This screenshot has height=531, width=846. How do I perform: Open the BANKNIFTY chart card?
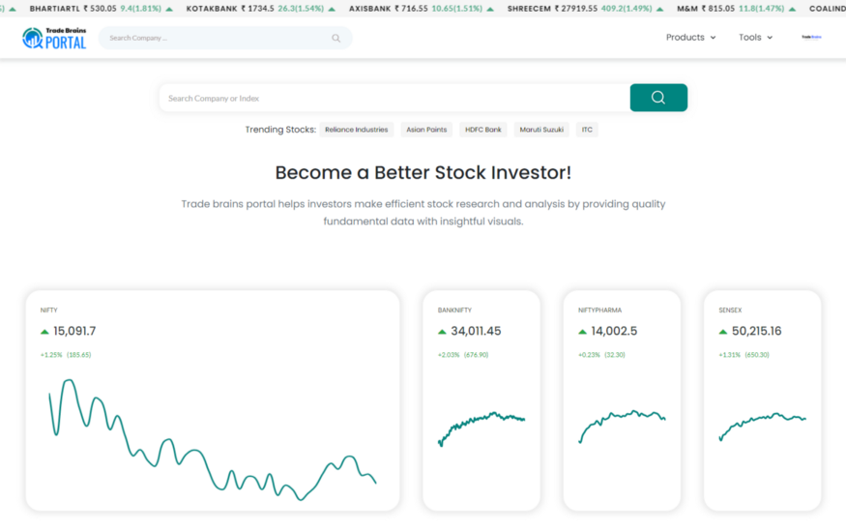coord(481,400)
